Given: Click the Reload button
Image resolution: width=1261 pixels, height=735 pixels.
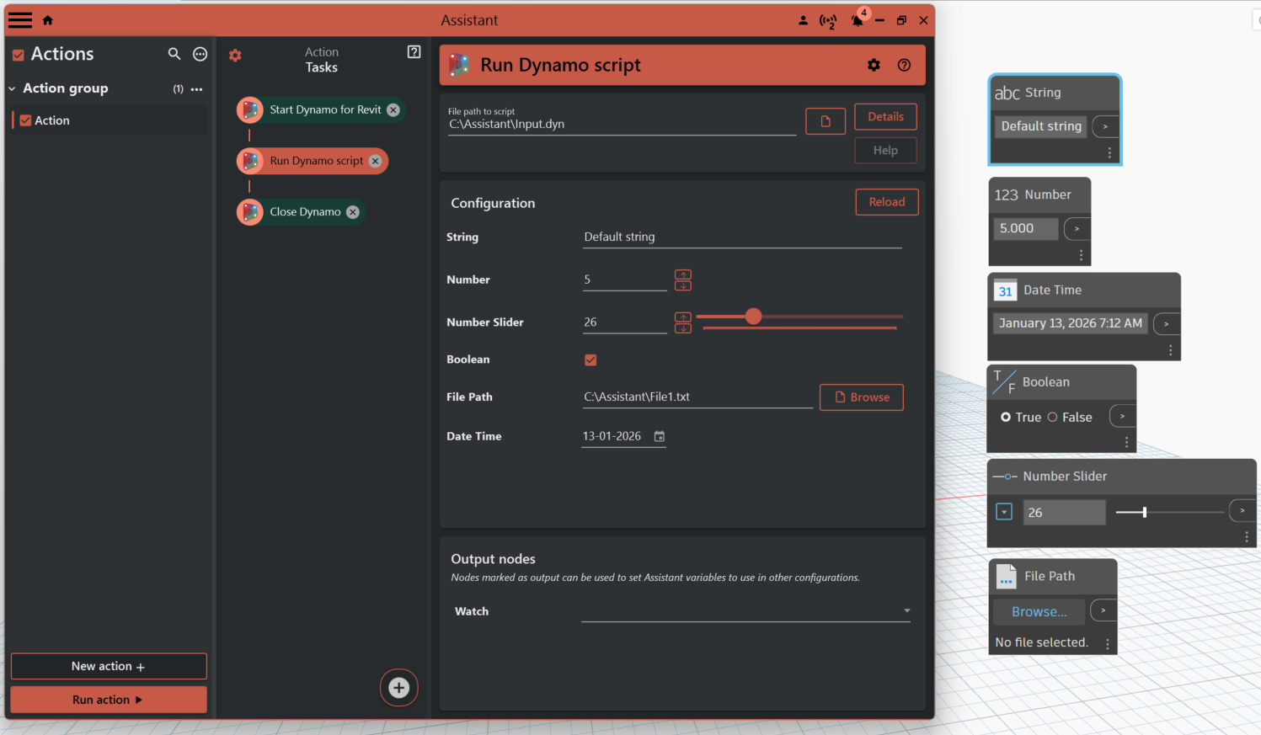Looking at the screenshot, I should [x=886, y=202].
